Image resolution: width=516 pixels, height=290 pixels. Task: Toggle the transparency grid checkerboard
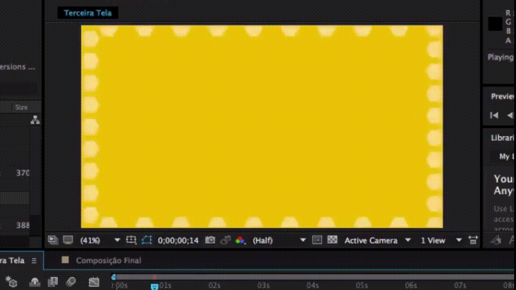pyautogui.click(x=332, y=240)
